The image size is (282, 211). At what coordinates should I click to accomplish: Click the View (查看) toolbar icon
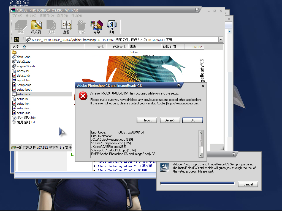(66, 27)
